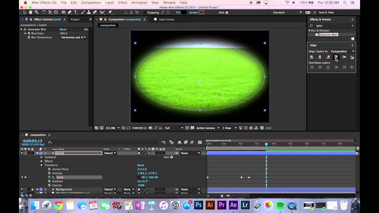Click Align Horizontal Center icon
This screenshot has width=379, height=213.
pyautogui.click(x=320, y=57)
